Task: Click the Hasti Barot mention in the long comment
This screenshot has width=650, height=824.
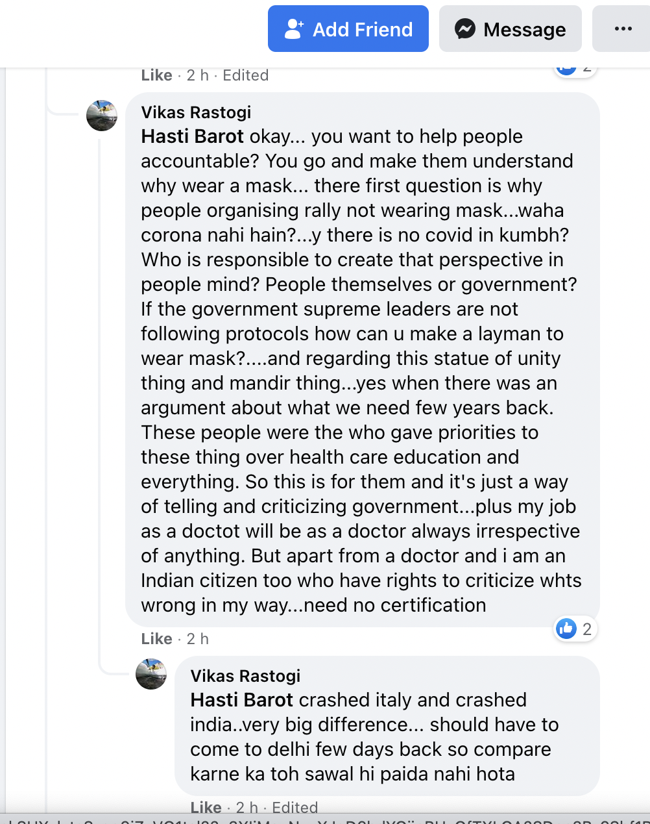Action: point(193,136)
